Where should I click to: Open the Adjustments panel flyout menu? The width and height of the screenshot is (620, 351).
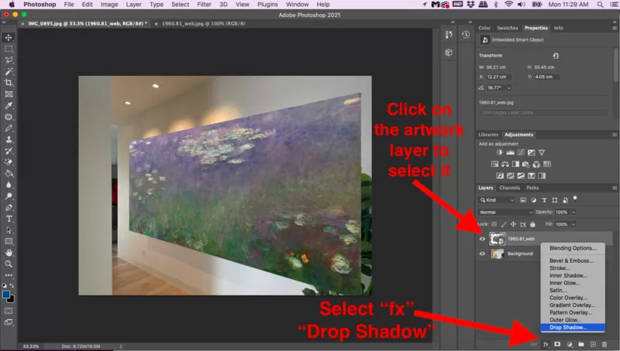[x=615, y=135]
